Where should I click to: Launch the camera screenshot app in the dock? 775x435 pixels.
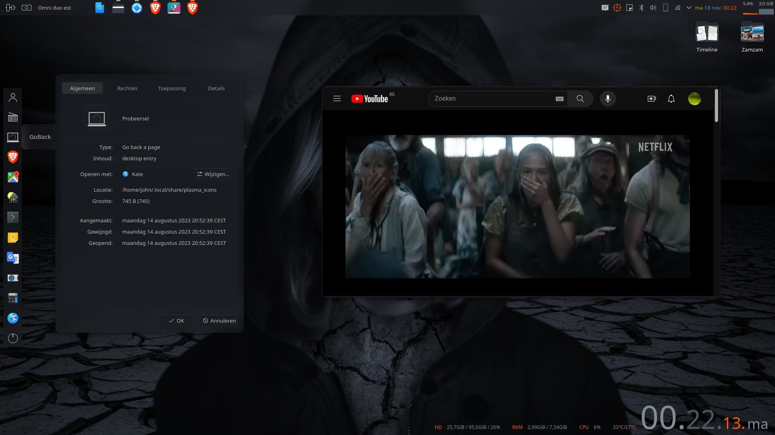[x=13, y=278]
